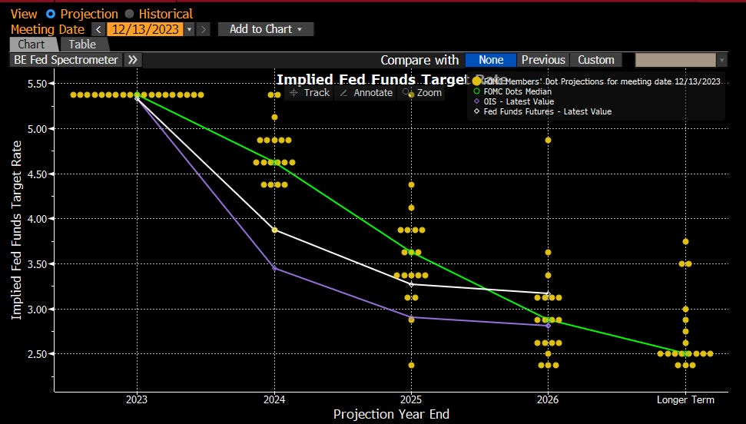746x424 pixels.
Task: Click the Previous compare button
Action: point(542,60)
